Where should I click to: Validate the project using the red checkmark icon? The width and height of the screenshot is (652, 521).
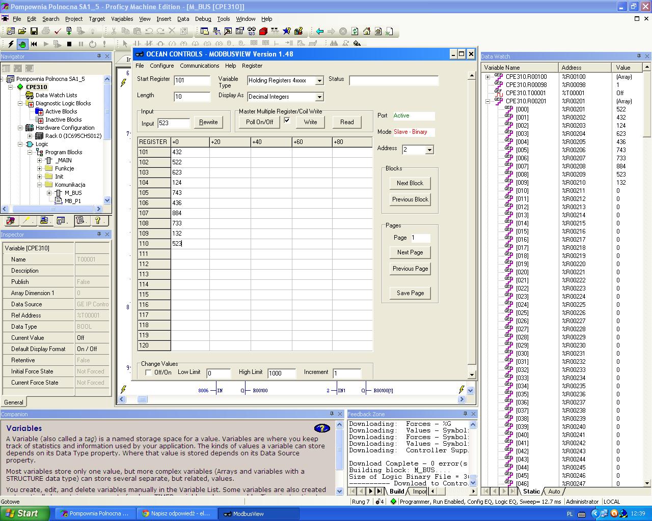point(58,31)
